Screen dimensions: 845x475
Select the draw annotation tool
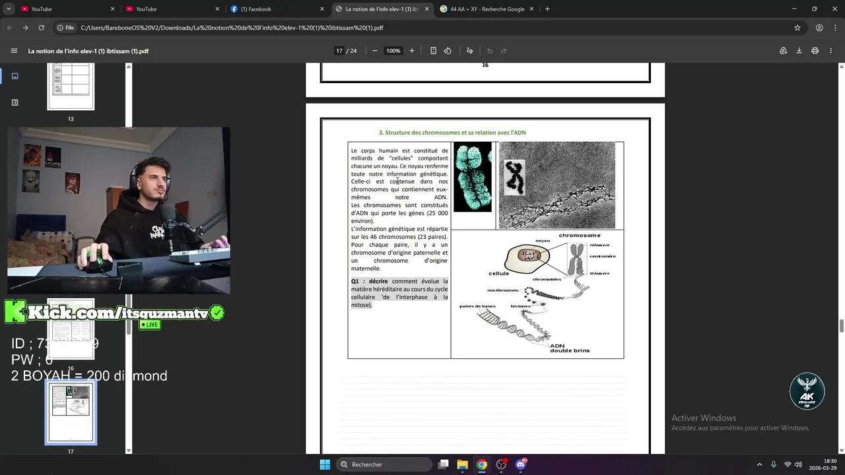(470, 51)
